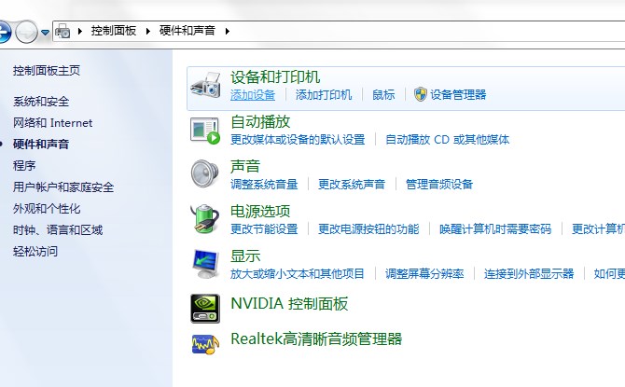This screenshot has width=625, height=387.
Task: Click 更改系统声音
Action: pyautogui.click(x=352, y=184)
